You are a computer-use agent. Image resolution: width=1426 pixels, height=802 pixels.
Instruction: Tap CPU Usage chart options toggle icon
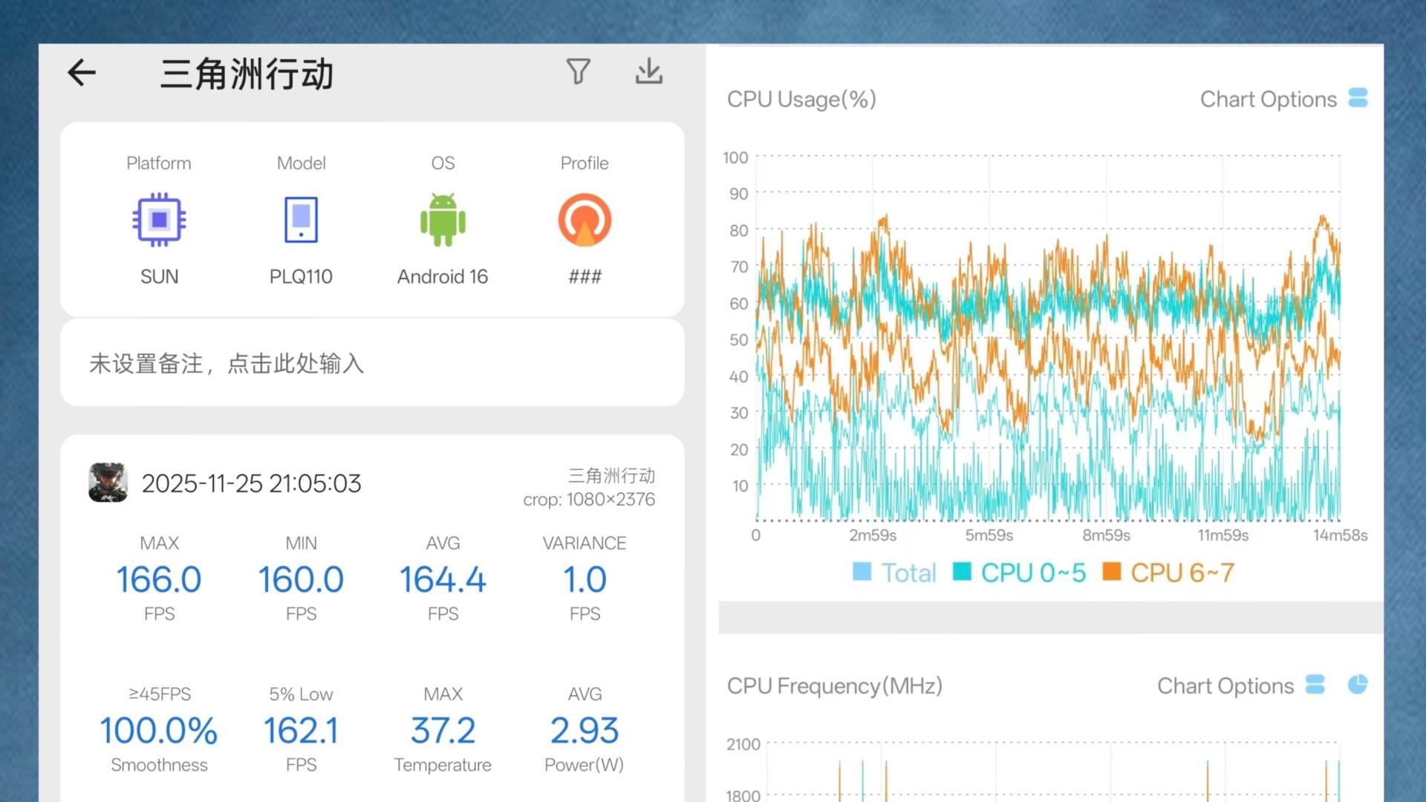1358,98
